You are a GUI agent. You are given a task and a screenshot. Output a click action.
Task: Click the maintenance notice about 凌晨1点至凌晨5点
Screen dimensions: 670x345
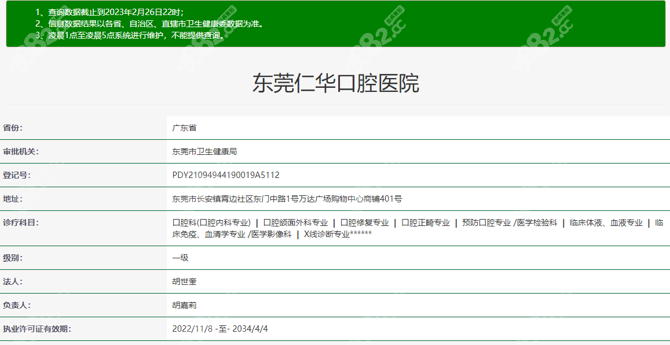(130, 35)
